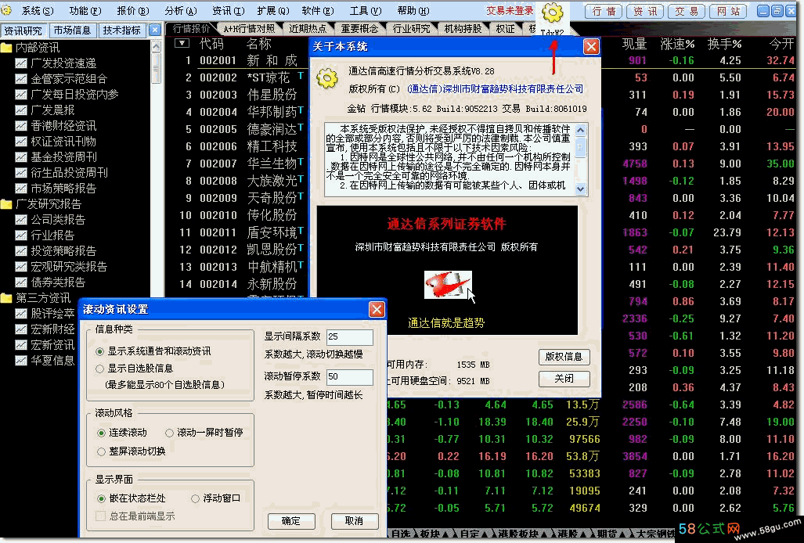Switch to the 市场信息 tab
Screen dimensions: 804x543
72,31
